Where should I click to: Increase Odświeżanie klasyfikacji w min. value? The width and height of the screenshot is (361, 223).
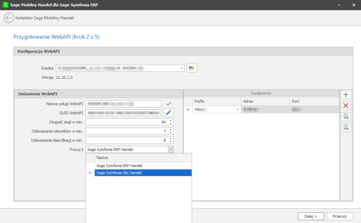[170, 139]
